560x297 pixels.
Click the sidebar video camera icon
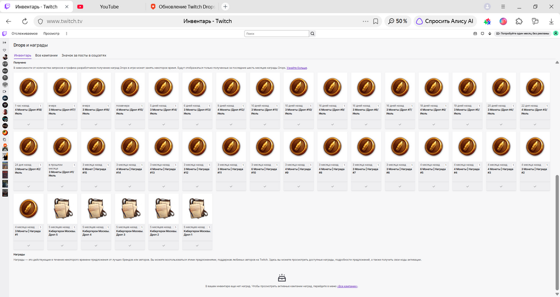pos(4,91)
